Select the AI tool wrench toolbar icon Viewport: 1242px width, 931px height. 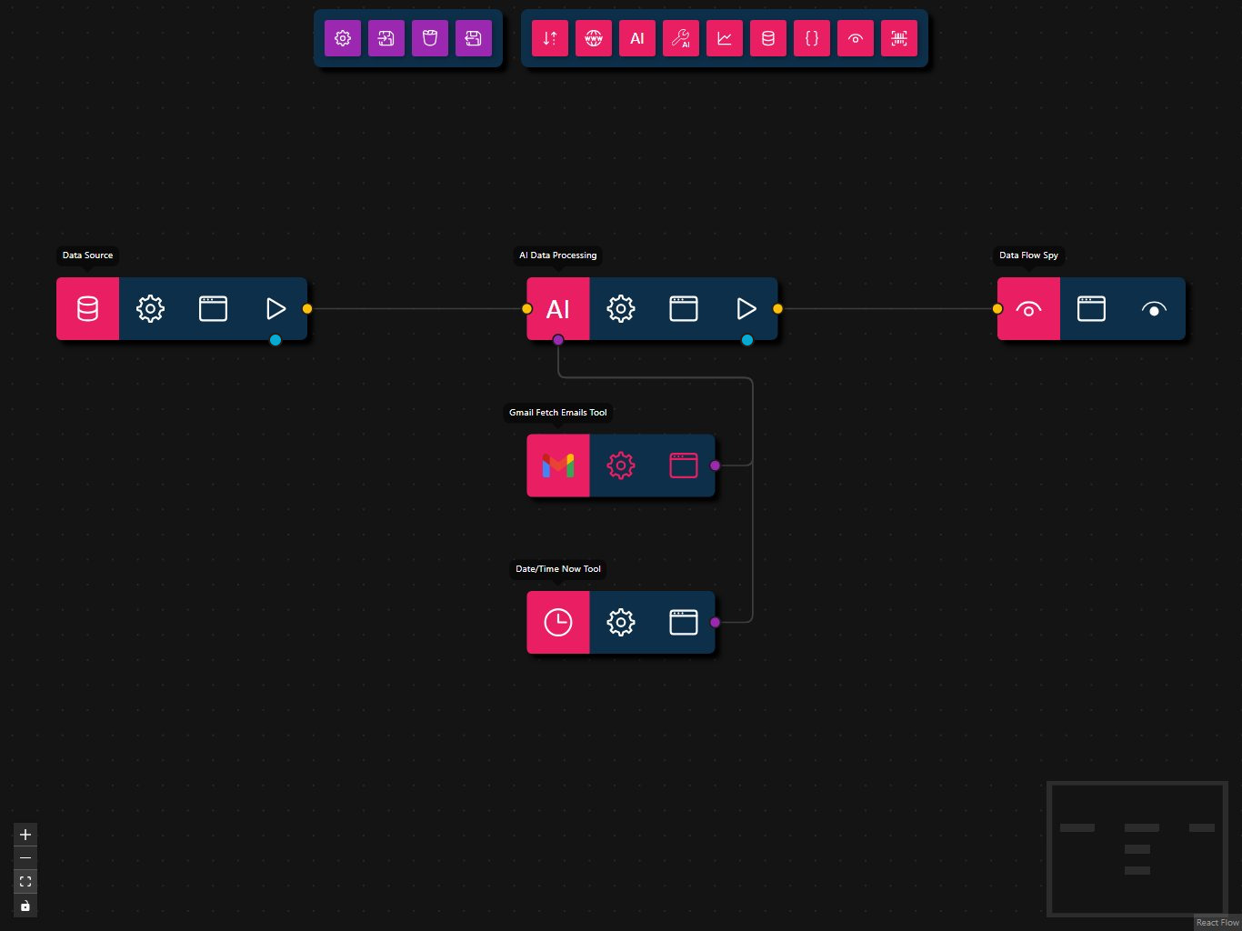681,38
